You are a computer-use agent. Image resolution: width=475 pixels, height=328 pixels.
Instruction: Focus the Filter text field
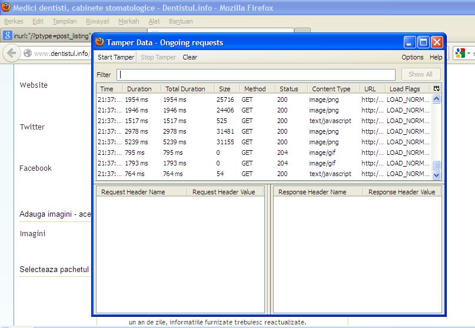point(256,75)
